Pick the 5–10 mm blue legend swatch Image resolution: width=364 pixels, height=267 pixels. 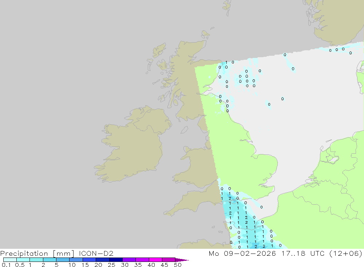(63, 260)
